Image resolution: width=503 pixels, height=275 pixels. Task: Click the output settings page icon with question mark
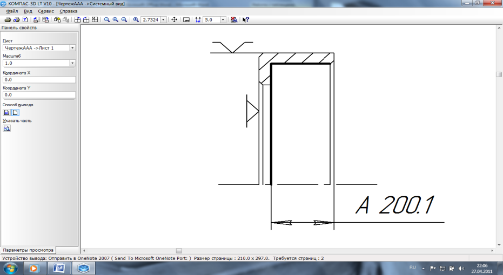click(x=25, y=20)
